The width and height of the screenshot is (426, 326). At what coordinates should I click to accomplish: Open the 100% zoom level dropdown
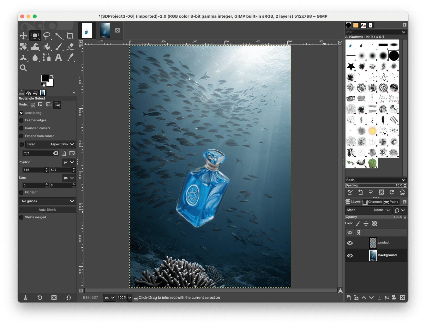click(124, 298)
